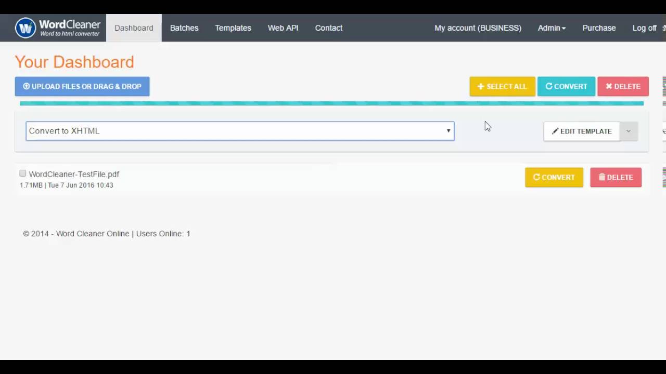This screenshot has width=666, height=374.
Task: Navigate to Web API page
Action: (x=283, y=28)
